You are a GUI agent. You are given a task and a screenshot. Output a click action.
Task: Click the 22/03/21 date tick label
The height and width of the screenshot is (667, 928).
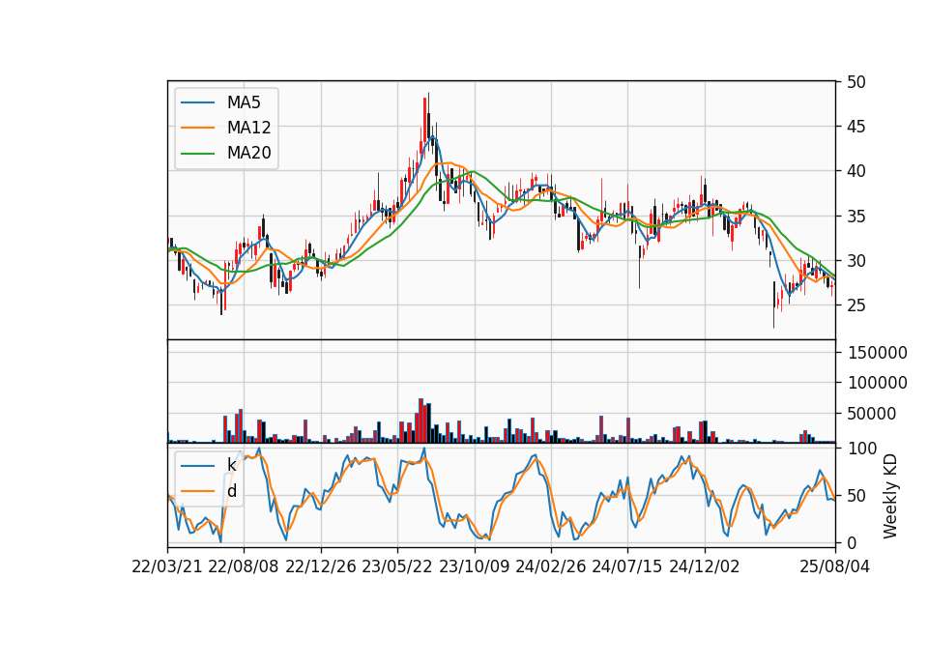(167, 566)
